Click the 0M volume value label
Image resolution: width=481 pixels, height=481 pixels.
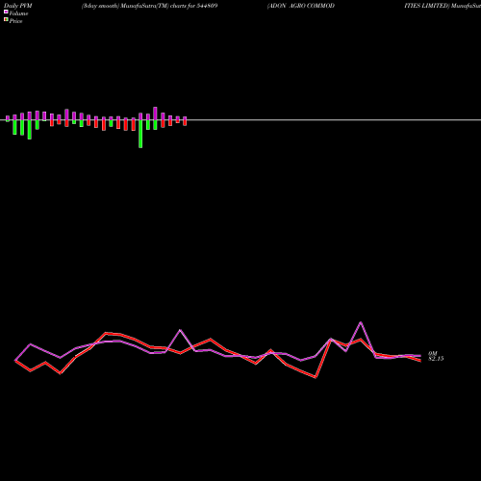tap(433, 353)
